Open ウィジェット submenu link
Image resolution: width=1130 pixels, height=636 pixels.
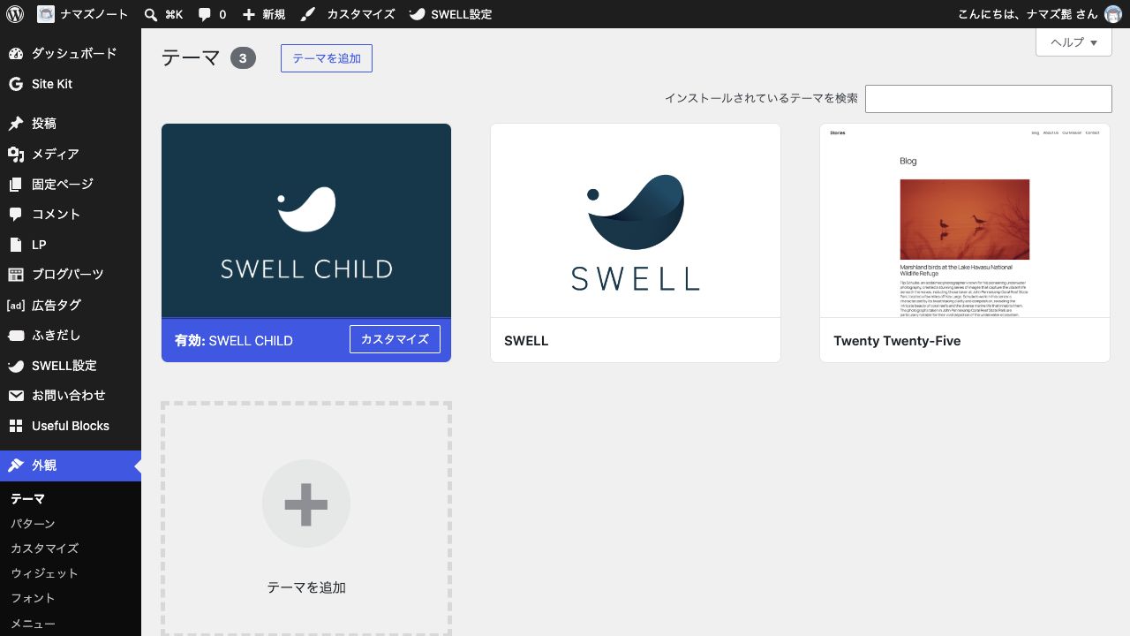pos(44,573)
